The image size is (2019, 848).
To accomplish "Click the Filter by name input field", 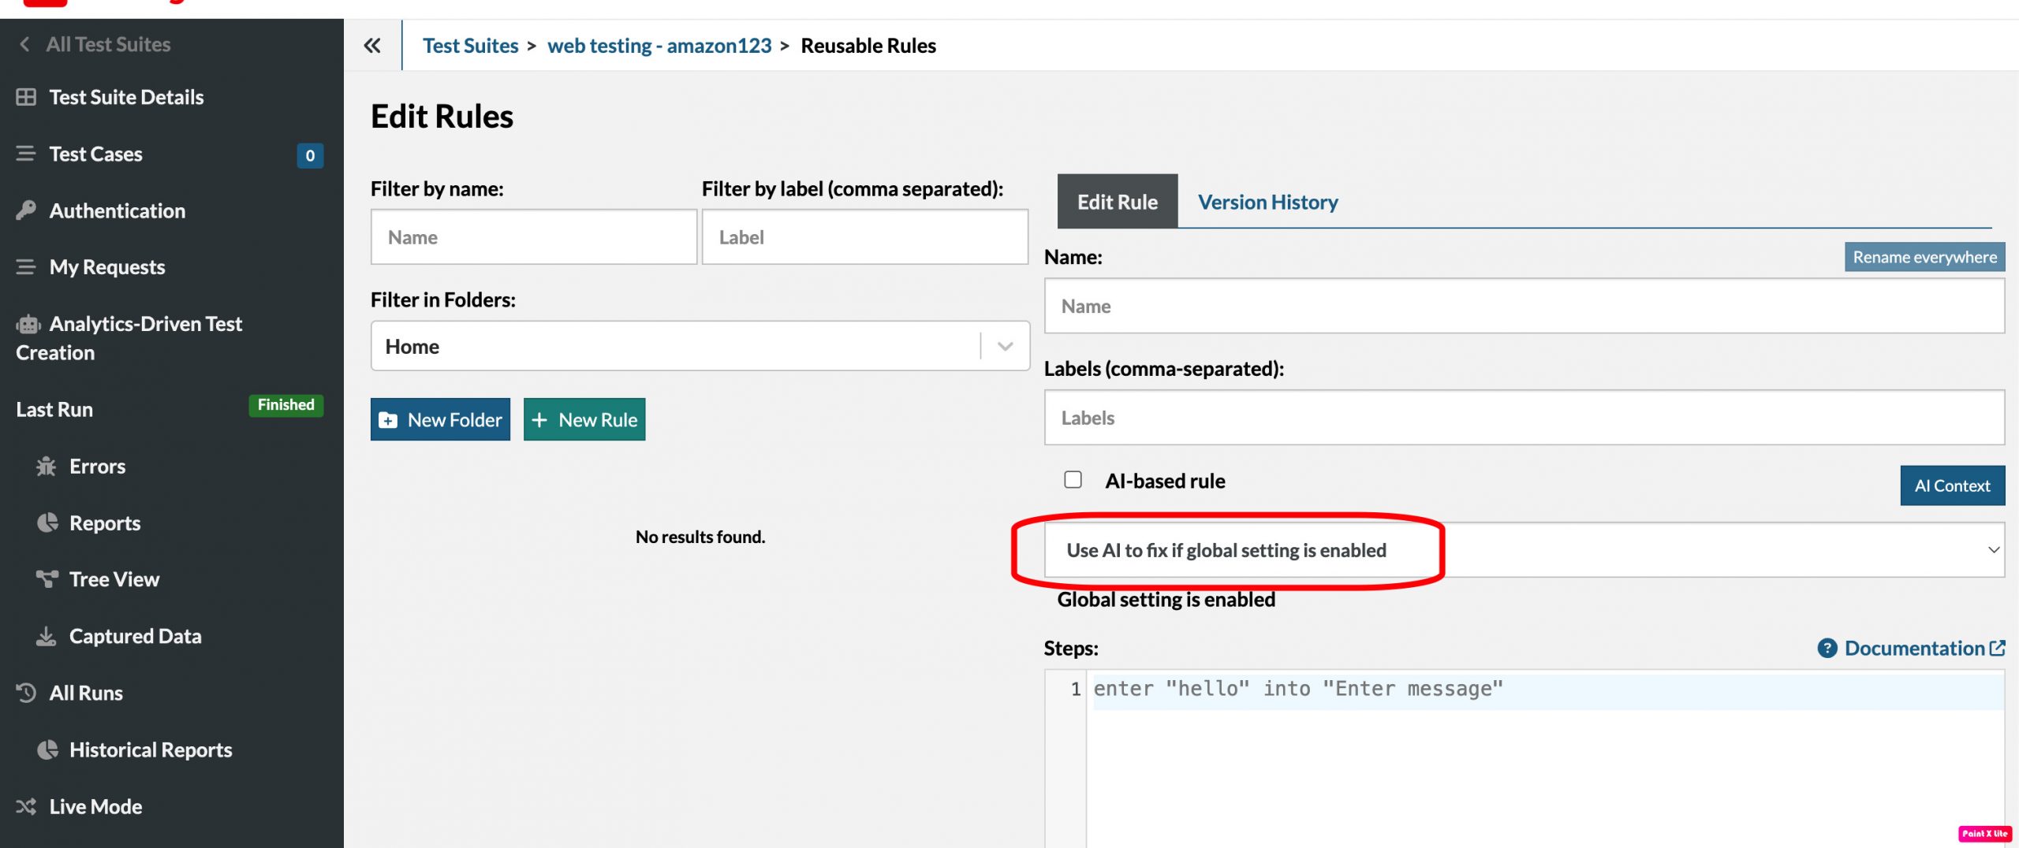I will (x=534, y=237).
